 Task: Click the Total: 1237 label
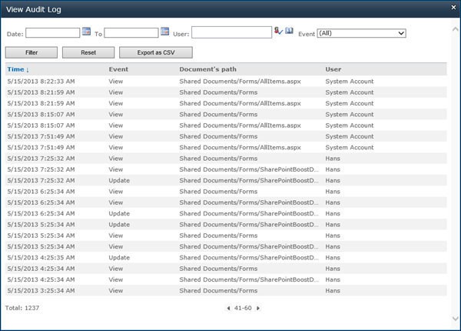point(22,308)
